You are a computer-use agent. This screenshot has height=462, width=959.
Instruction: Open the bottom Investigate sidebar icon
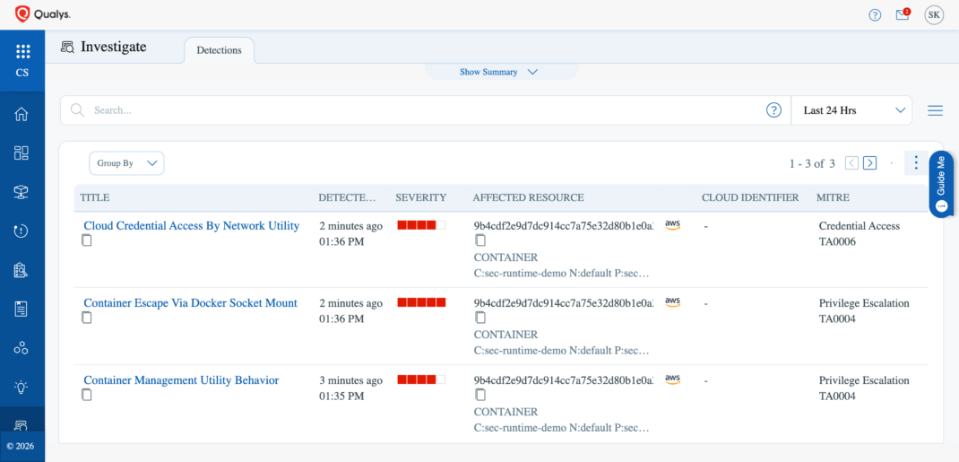[x=22, y=425]
